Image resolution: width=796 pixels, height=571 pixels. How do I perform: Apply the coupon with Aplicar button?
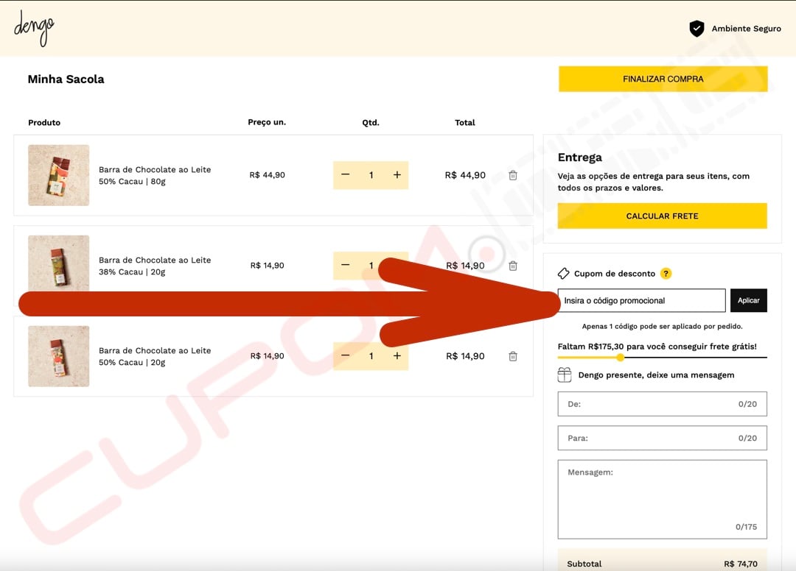(x=748, y=300)
